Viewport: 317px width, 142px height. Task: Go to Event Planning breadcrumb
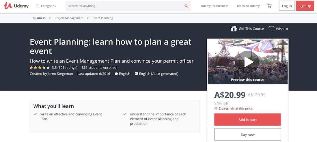click(x=103, y=18)
